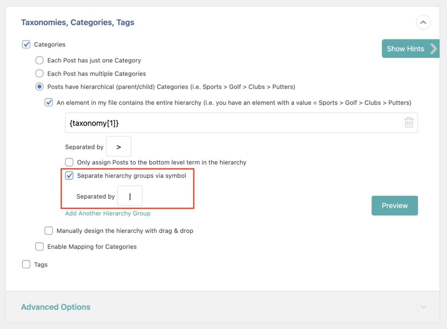Select Each Post has multiple Categories
The image size is (447, 329).
click(39, 73)
